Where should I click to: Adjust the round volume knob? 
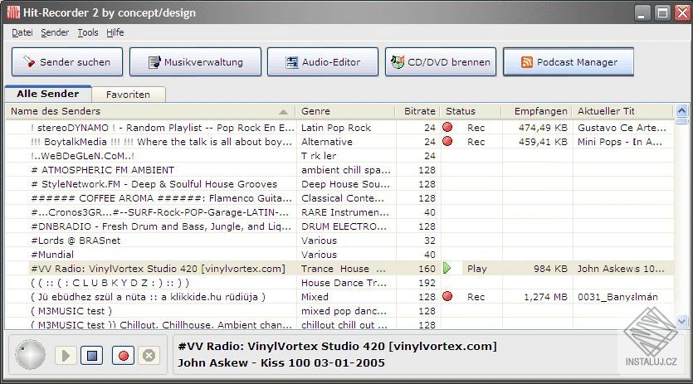coord(30,354)
